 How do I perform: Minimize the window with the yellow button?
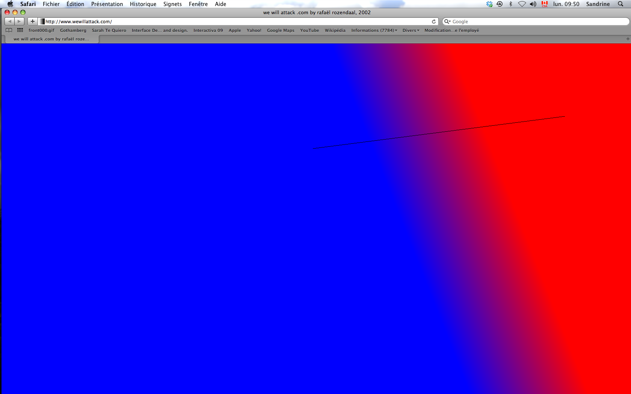coord(15,12)
